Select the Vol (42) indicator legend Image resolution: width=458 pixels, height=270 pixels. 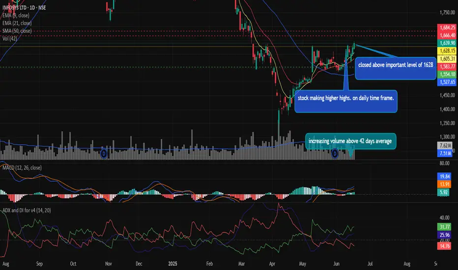pos(10,38)
